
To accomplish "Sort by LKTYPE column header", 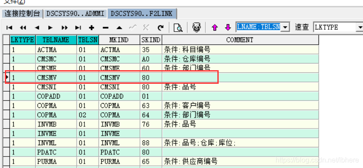I will 22,40.
